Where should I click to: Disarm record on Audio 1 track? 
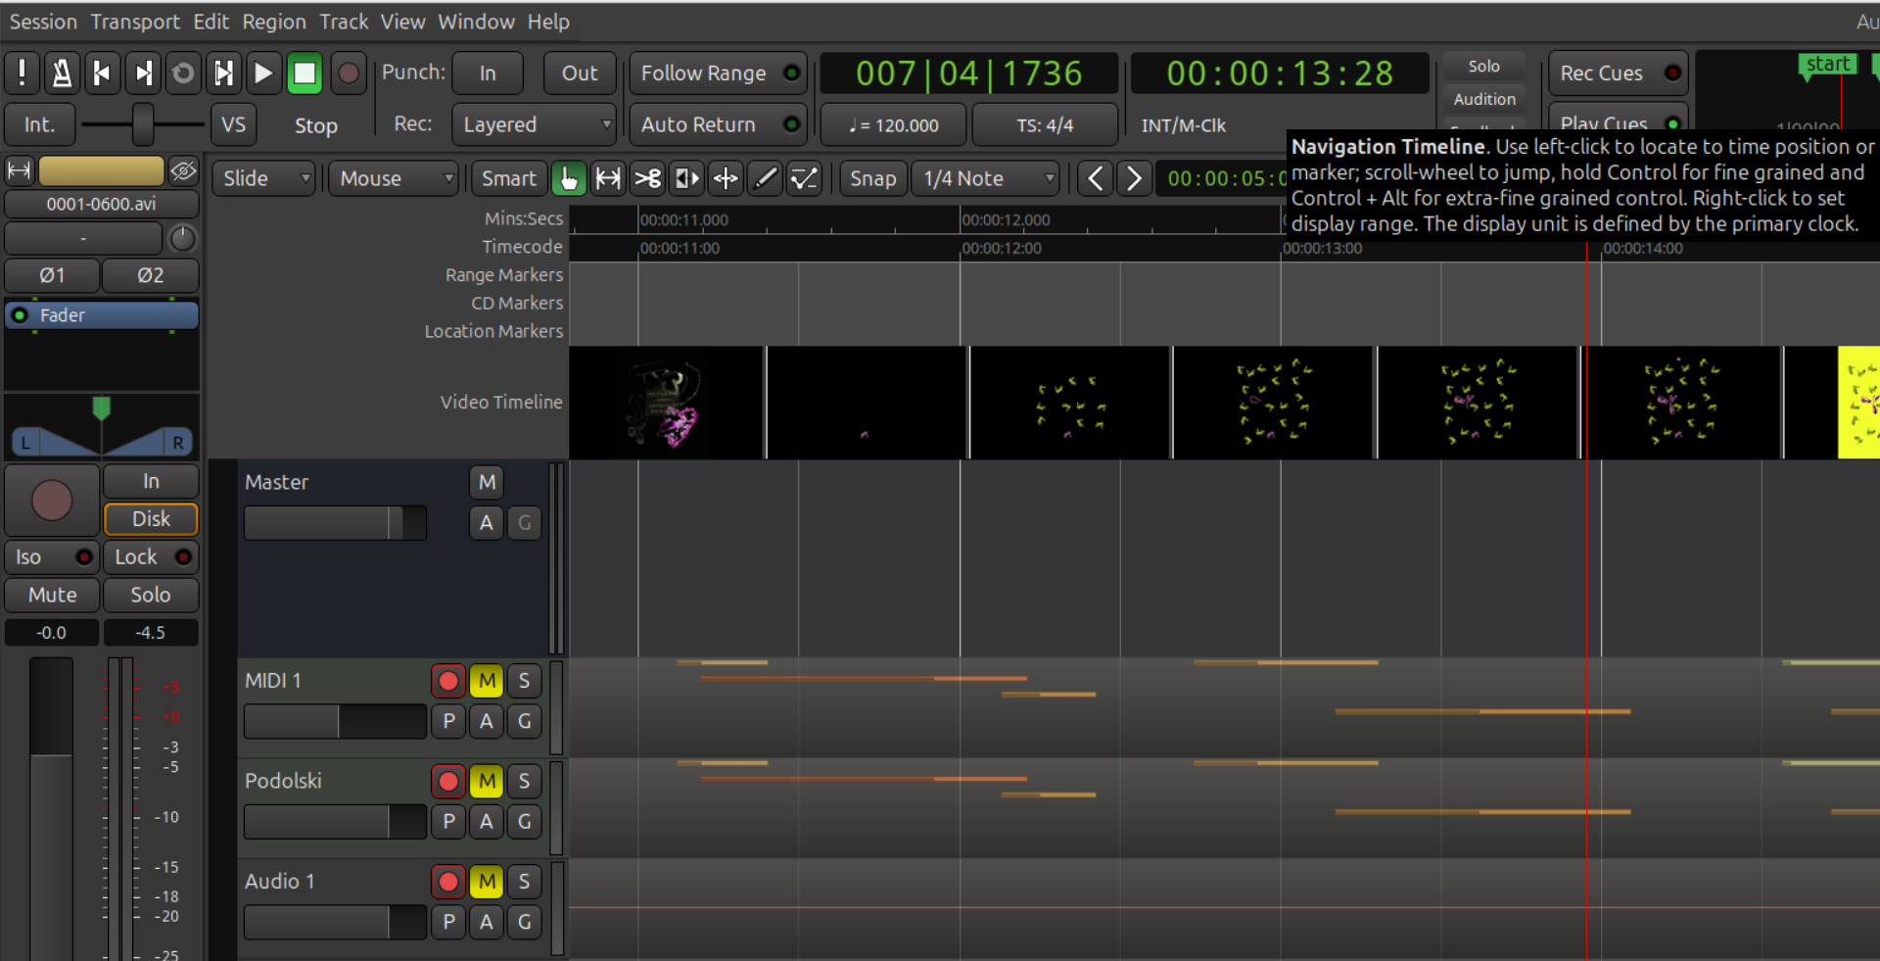(x=448, y=882)
